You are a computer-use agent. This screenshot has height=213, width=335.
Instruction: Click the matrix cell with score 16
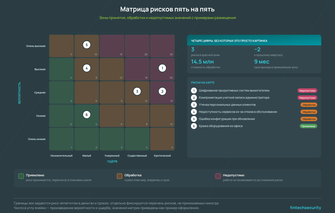[x=137, y=69]
